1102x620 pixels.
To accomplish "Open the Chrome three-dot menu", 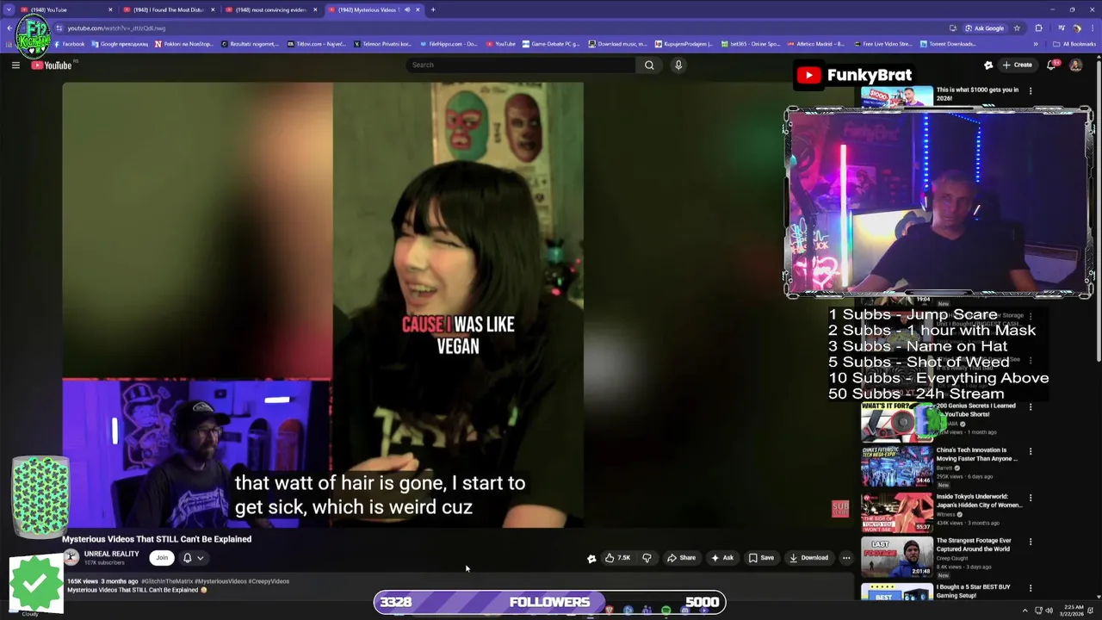I will 1093,28.
